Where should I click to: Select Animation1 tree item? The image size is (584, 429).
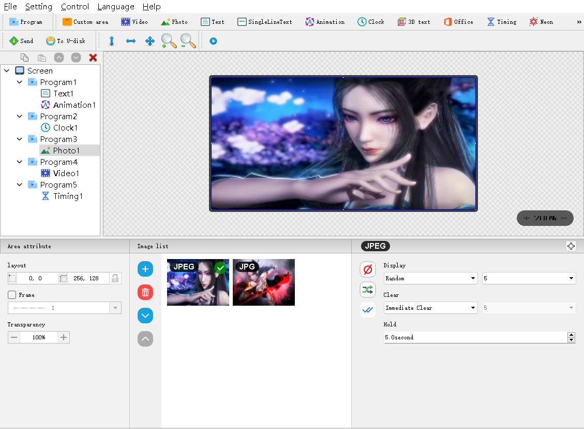(x=68, y=105)
